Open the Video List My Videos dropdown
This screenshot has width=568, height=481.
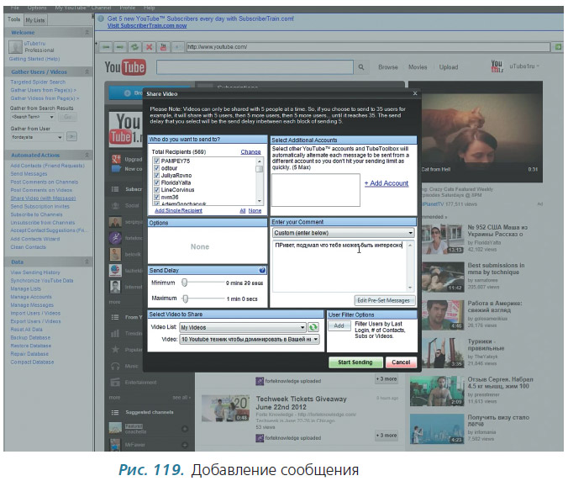coord(243,328)
